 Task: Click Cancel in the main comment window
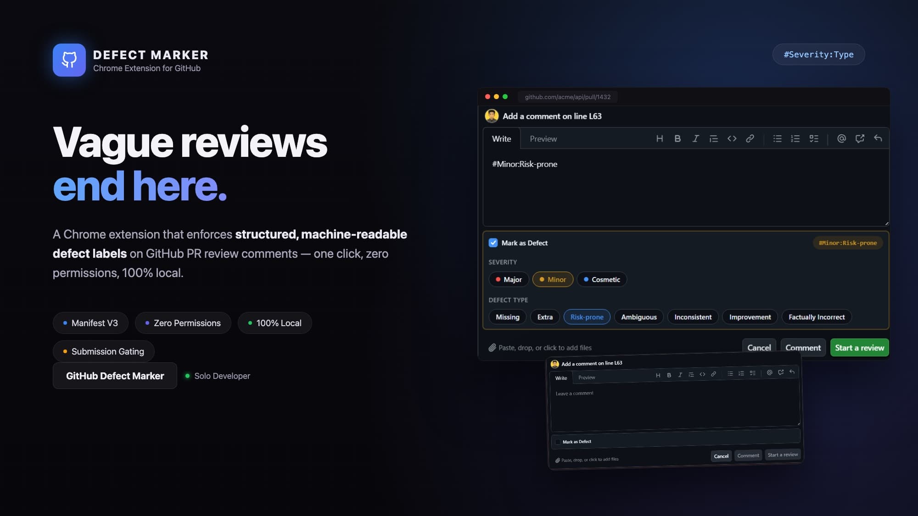click(x=759, y=348)
